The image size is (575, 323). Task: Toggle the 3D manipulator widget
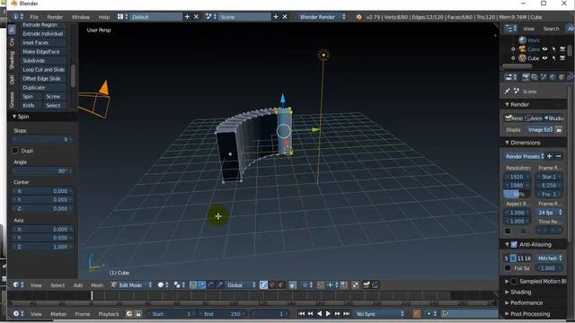pos(193,284)
